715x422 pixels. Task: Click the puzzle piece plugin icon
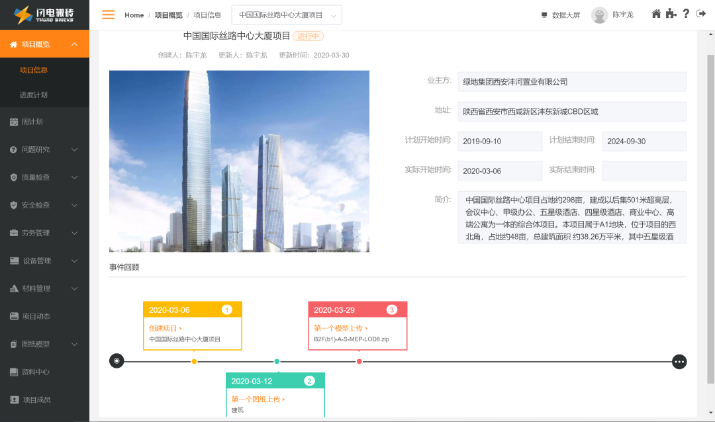671,14
